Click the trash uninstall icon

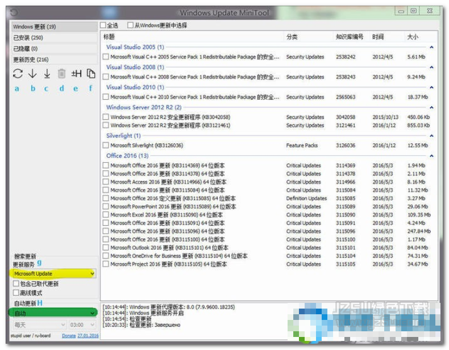point(61,74)
